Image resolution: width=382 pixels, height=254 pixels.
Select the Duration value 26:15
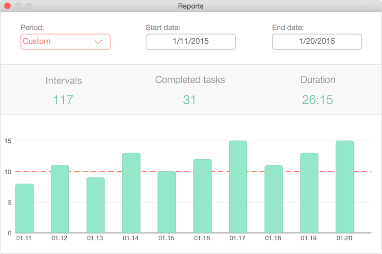click(x=317, y=99)
